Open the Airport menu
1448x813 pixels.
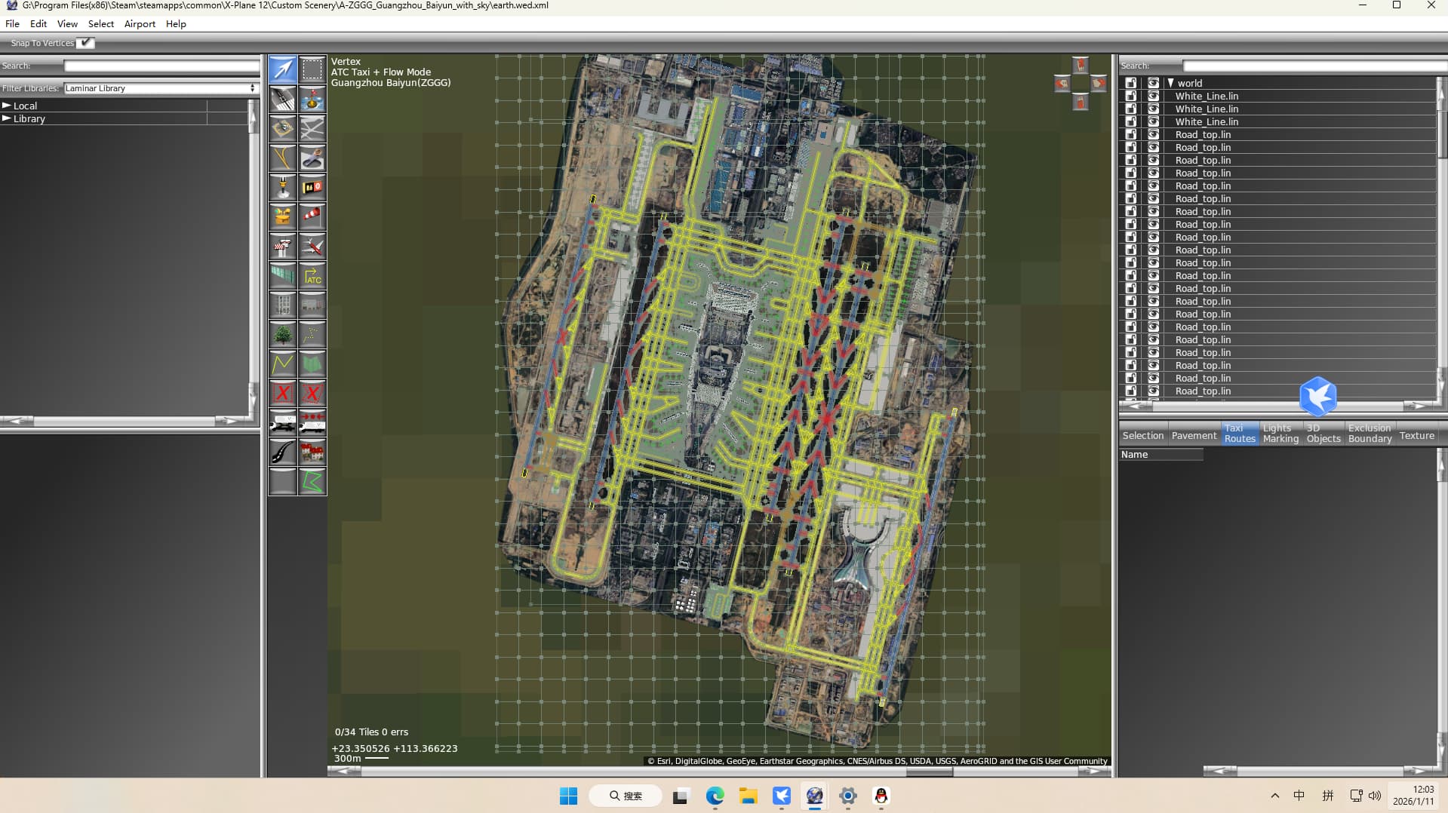point(140,24)
